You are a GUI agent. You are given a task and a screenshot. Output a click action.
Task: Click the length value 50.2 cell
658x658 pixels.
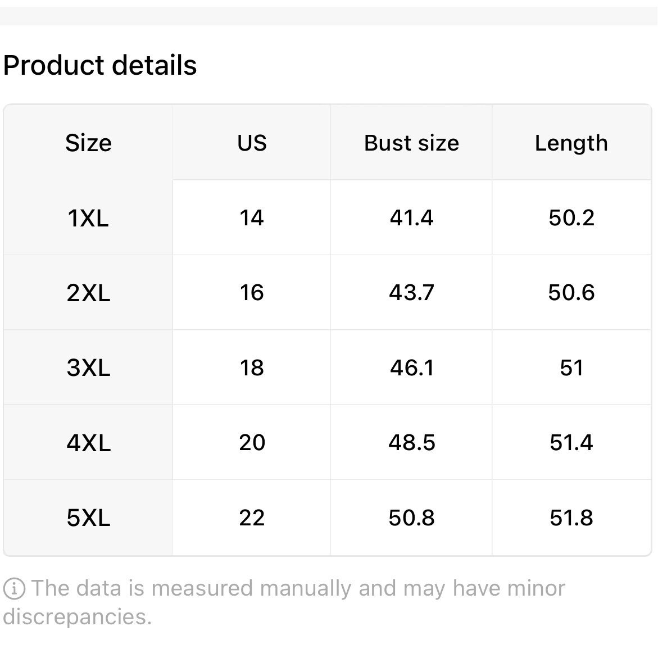coord(571,218)
